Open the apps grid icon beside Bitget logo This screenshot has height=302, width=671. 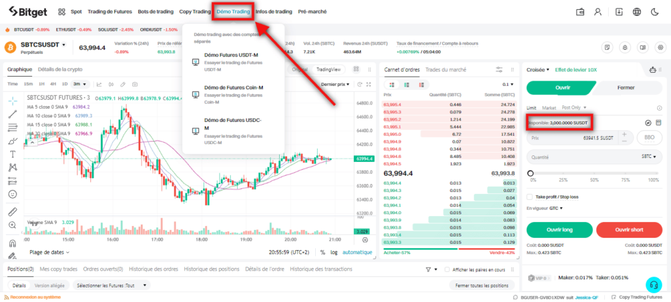point(62,12)
